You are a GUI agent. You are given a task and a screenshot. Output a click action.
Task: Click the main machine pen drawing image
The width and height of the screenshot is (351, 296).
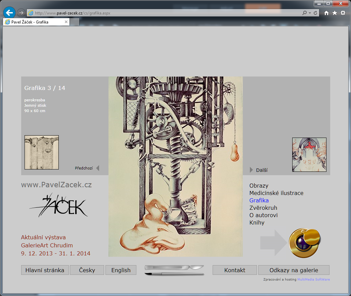click(175, 166)
